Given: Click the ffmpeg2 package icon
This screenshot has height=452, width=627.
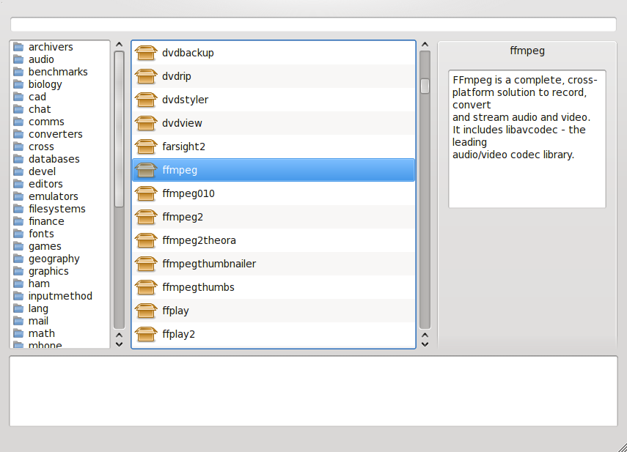Looking at the screenshot, I should coord(145,217).
